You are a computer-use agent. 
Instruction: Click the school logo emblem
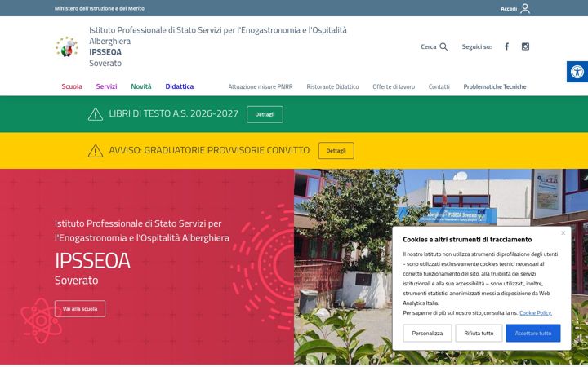pos(67,46)
